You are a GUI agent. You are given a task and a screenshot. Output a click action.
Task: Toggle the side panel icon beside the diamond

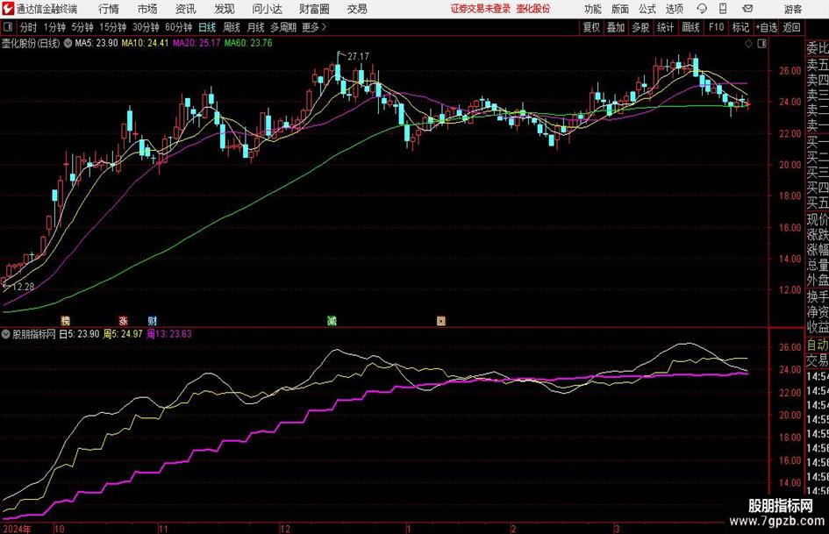coord(761,44)
